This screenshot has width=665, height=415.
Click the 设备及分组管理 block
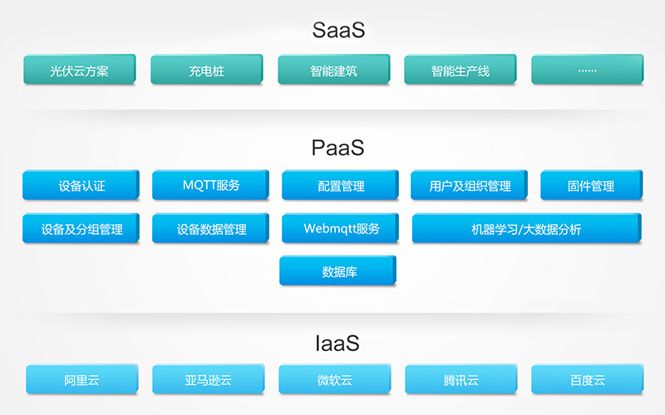(81, 229)
